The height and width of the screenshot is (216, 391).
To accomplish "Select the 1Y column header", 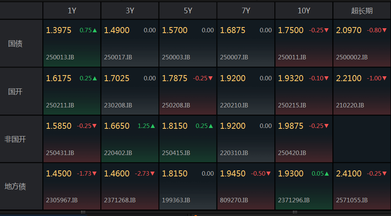I will (x=72, y=11).
